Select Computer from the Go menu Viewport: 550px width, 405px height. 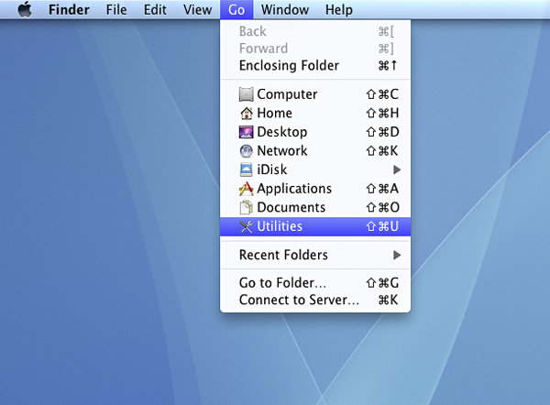pyautogui.click(x=315, y=94)
